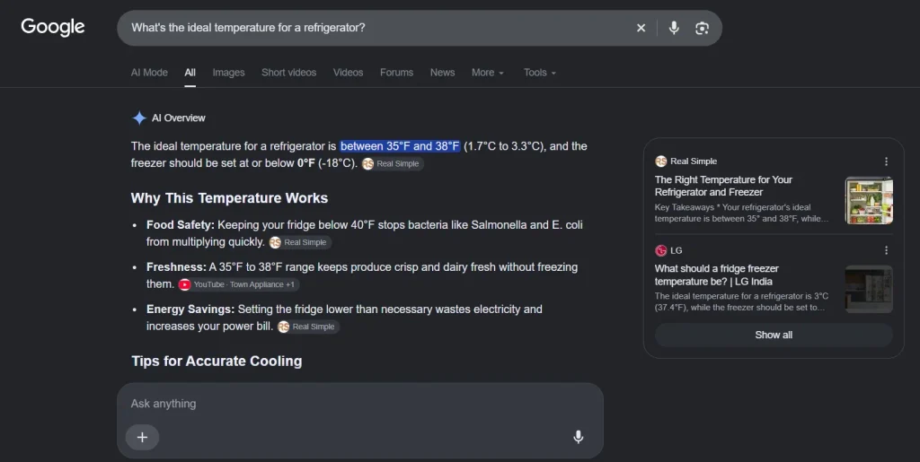Open 'The Right Temperature for Your Refrigerator' article

pyautogui.click(x=723, y=186)
